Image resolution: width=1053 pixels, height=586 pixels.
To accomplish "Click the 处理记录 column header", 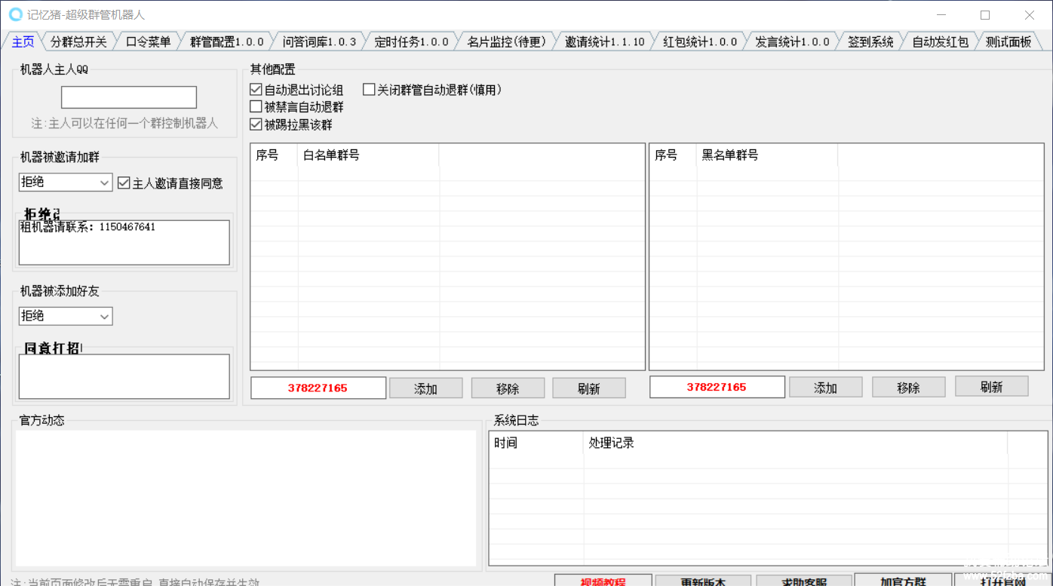I will pos(796,443).
